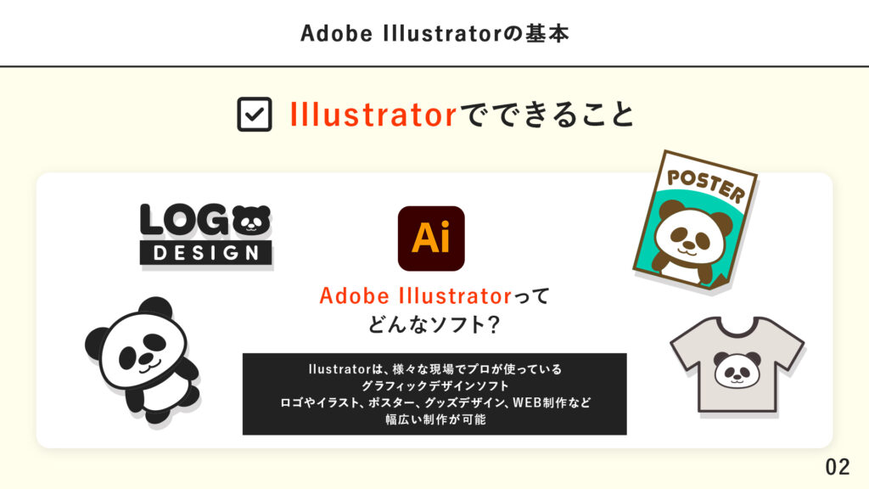The image size is (869, 489).
Task: Click the text Adobe Illustratorって
Action: [434, 295]
